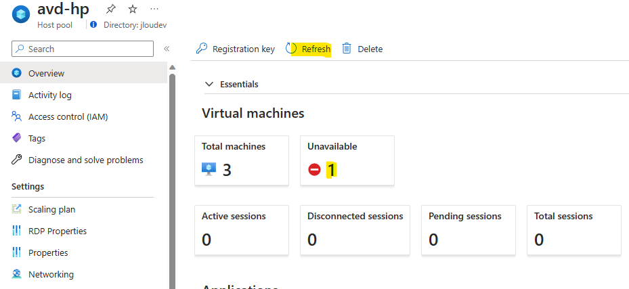Open Diagnose and solve problems
The image size is (629, 289).
(x=83, y=160)
